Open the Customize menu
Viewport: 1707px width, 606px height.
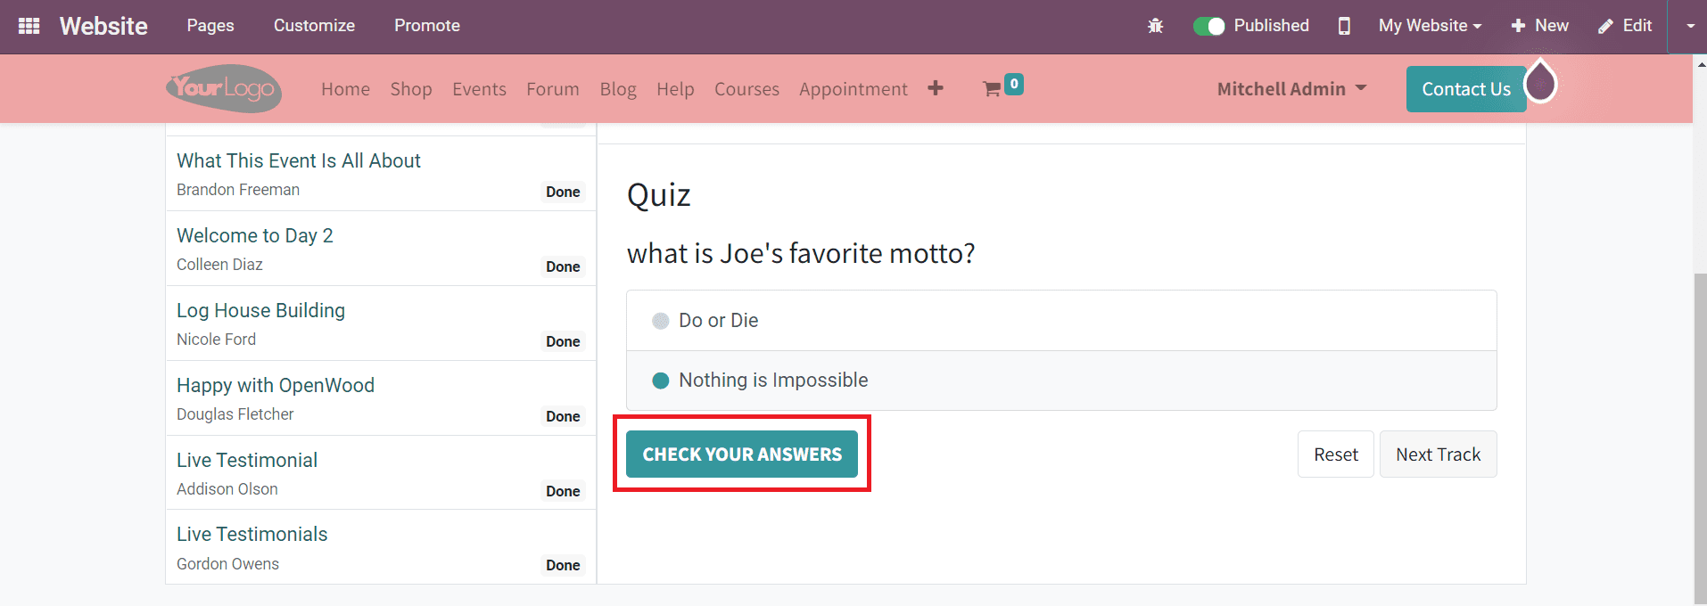click(314, 26)
